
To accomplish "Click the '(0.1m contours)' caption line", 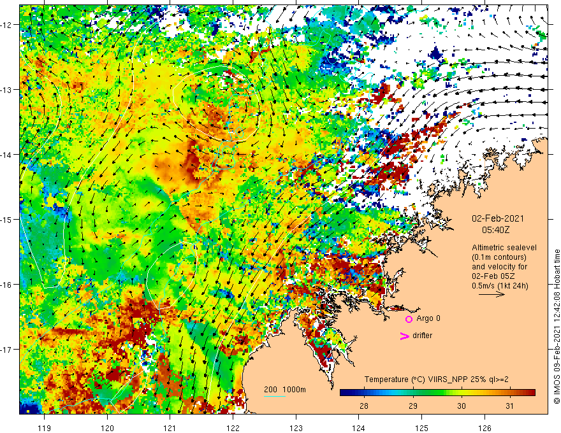I will 499,257.
